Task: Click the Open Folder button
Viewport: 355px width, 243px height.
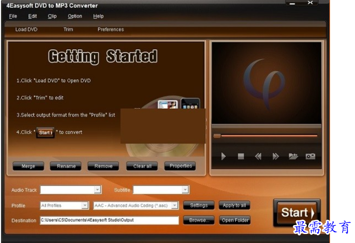Action: coord(235,220)
